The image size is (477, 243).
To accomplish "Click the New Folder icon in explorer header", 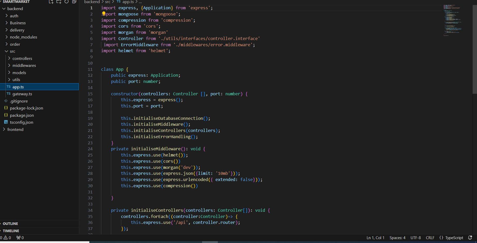I will (x=59, y=2).
